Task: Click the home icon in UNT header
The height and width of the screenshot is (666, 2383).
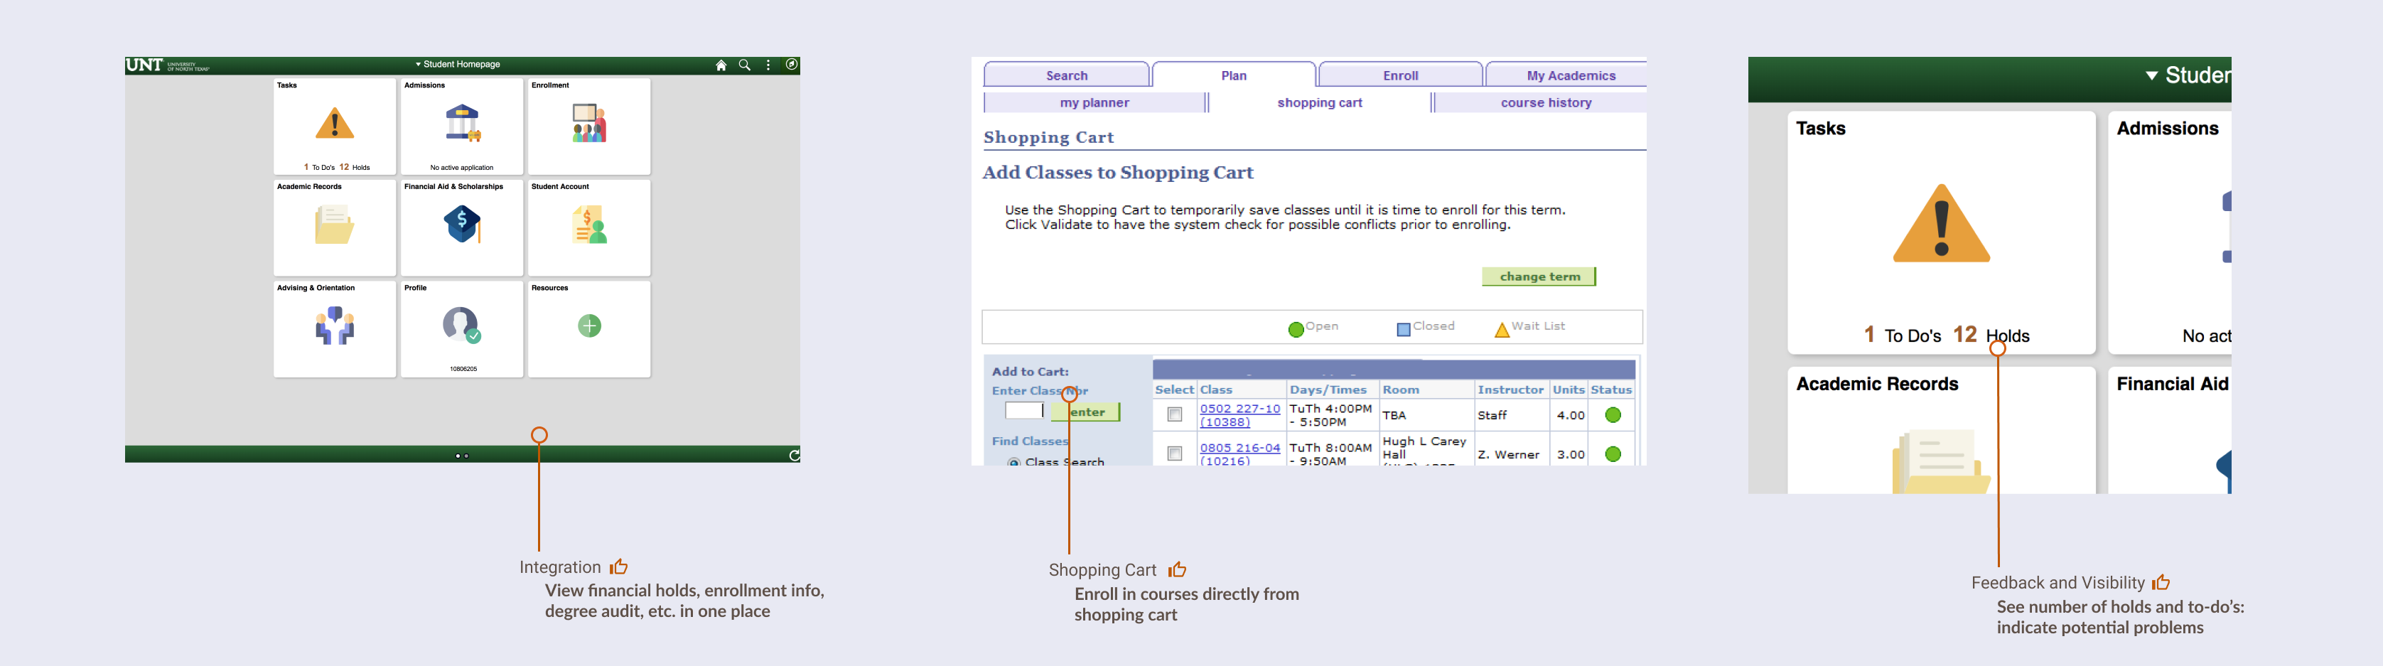Action: point(721,65)
